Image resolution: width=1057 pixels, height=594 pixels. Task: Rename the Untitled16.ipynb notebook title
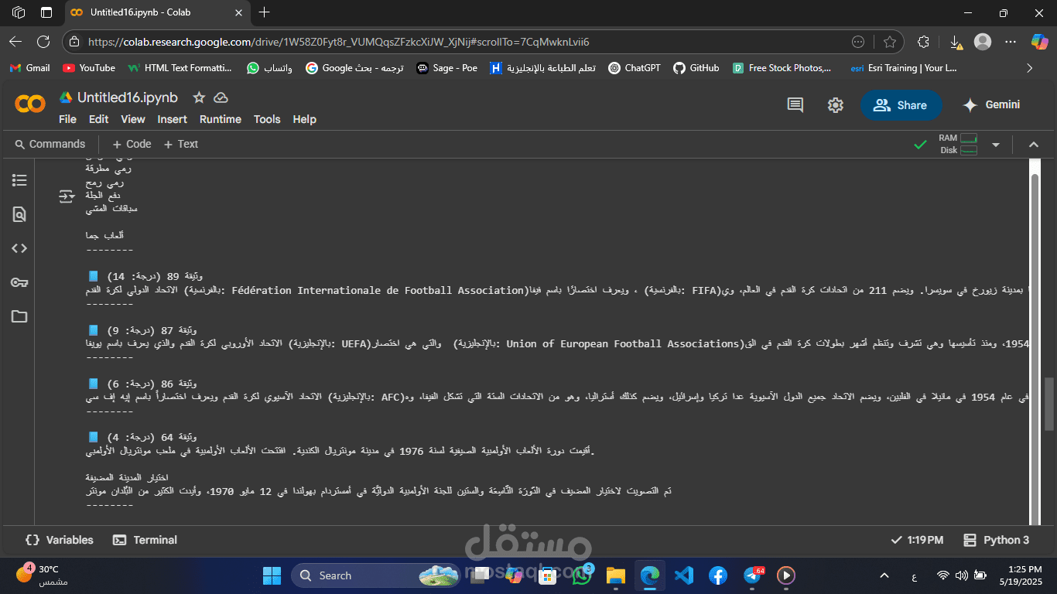tap(128, 97)
